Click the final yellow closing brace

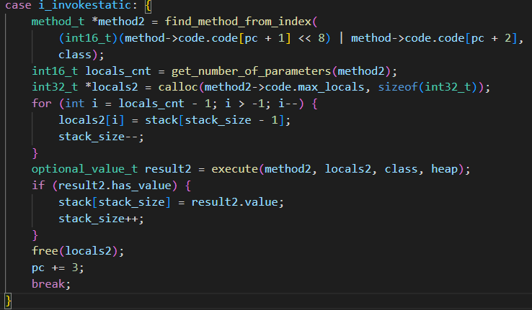(x=8, y=300)
